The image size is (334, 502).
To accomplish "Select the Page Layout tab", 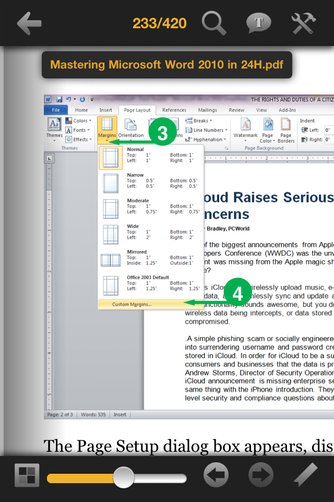I will tap(137, 110).
